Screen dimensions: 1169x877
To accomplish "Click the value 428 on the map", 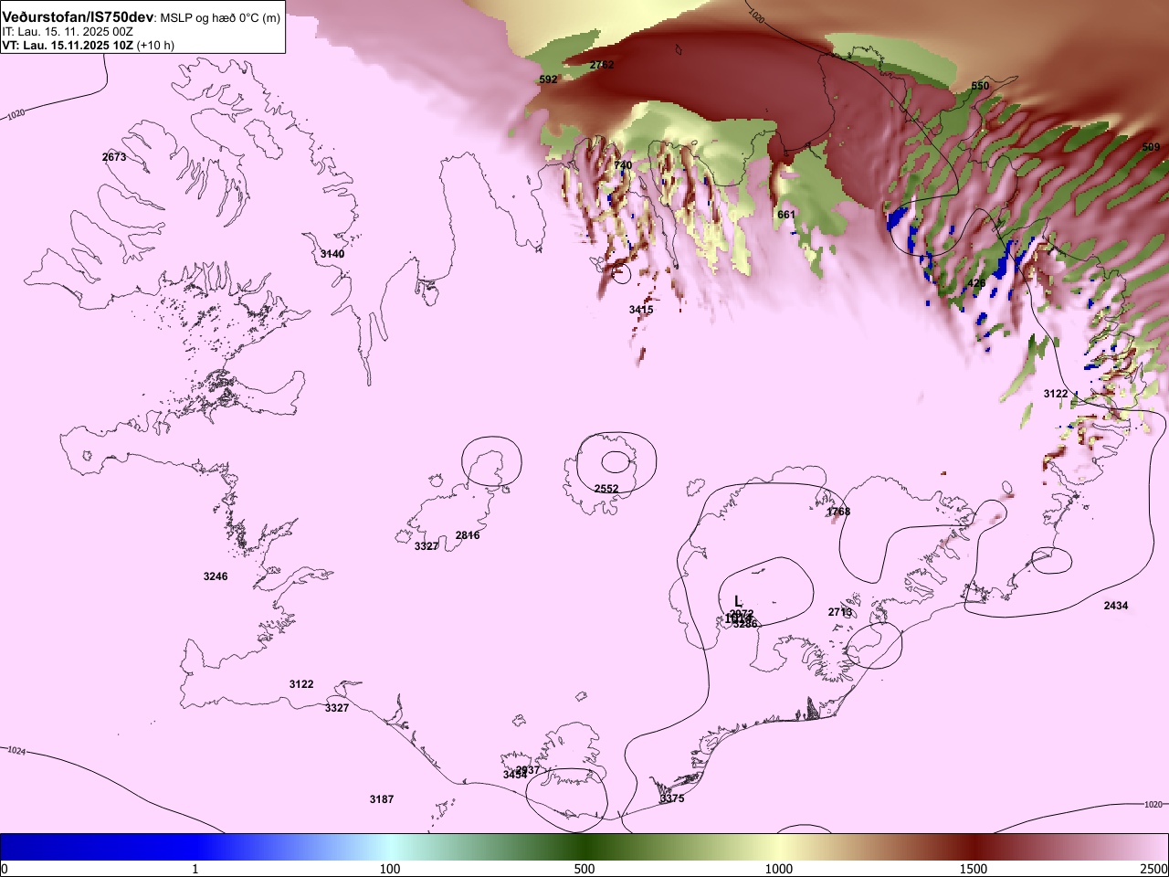I will click(976, 283).
